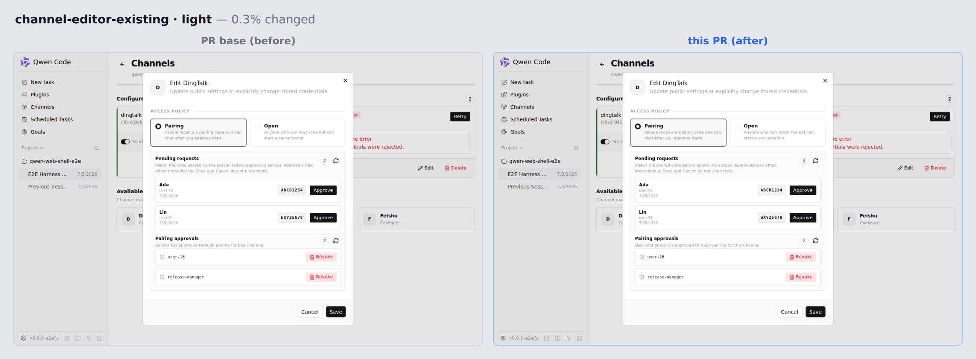Screen dimensions: 976x359
Task: Click the grid view icon in after panel footer
Action: pyautogui.click(x=546, y=338)
